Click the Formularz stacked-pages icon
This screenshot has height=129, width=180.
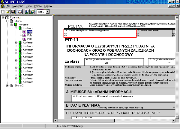[x=7, y=17]
